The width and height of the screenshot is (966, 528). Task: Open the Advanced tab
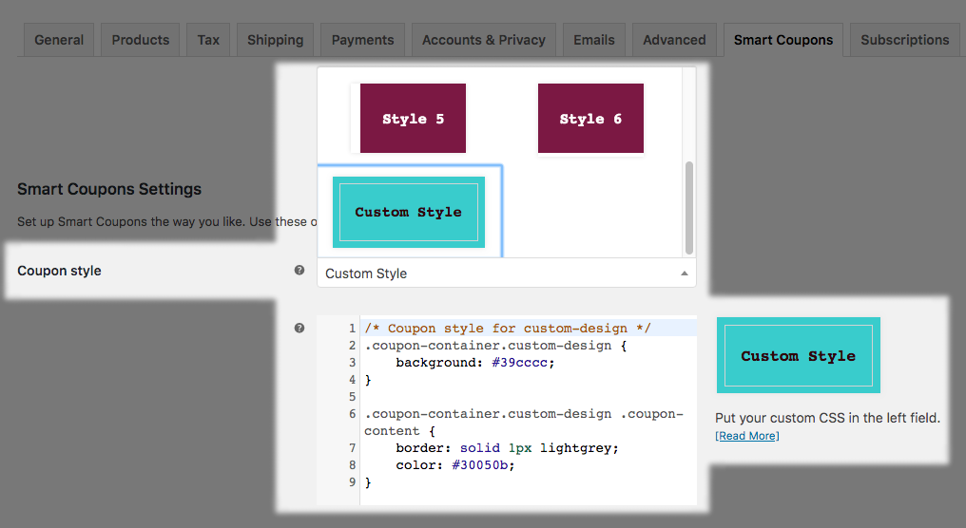coord(675,40)
